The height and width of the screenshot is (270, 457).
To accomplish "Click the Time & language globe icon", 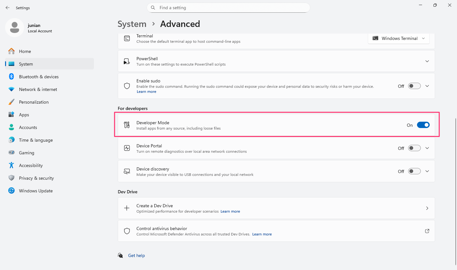I will click(11, 140).
